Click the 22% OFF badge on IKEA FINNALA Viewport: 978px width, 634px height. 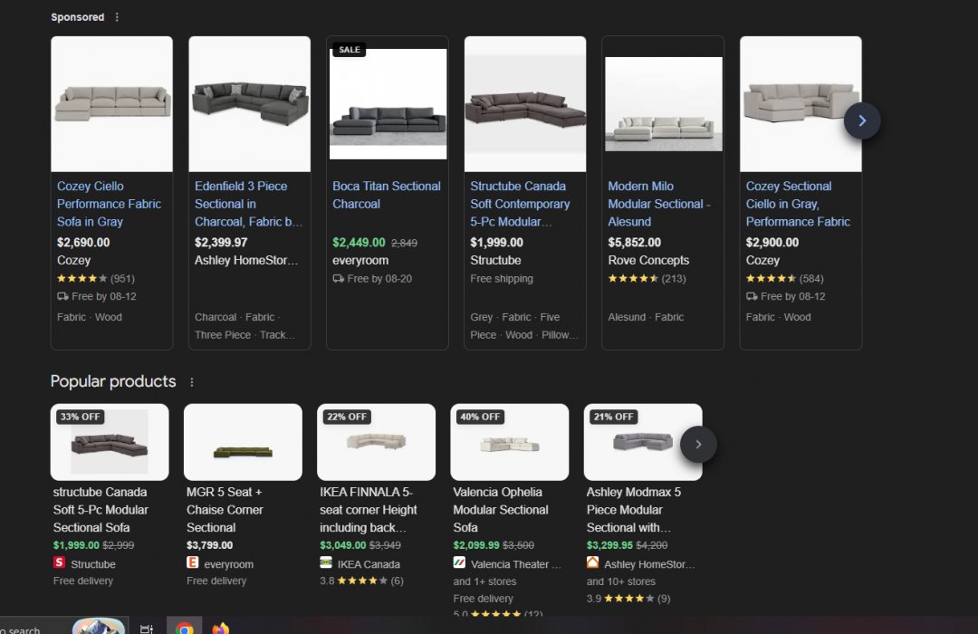pyautogui.click(x=347, y=417)
